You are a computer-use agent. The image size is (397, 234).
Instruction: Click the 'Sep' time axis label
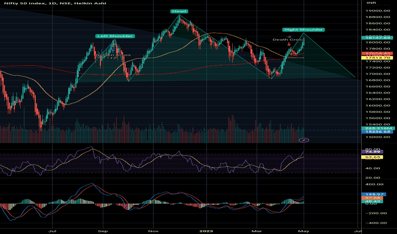tap(103, 231)
